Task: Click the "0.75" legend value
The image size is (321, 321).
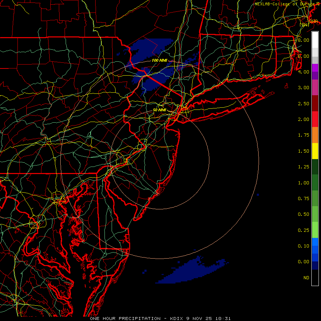Action: [x=304, y=199]
